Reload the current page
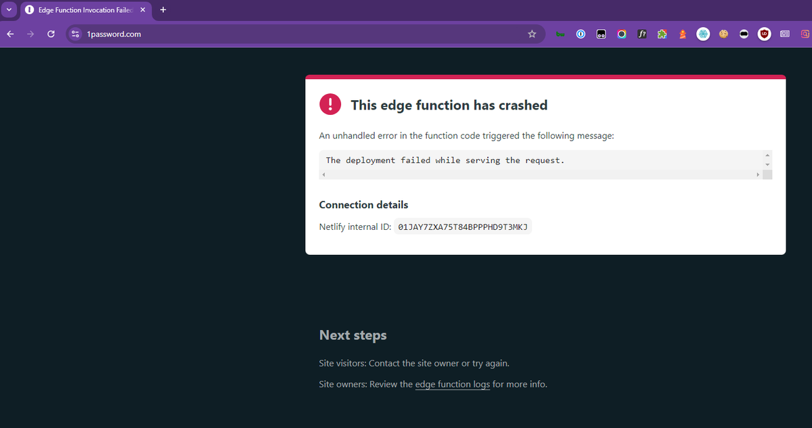The height and width of the screenshot is (428, 812). (x=51, y=34)
